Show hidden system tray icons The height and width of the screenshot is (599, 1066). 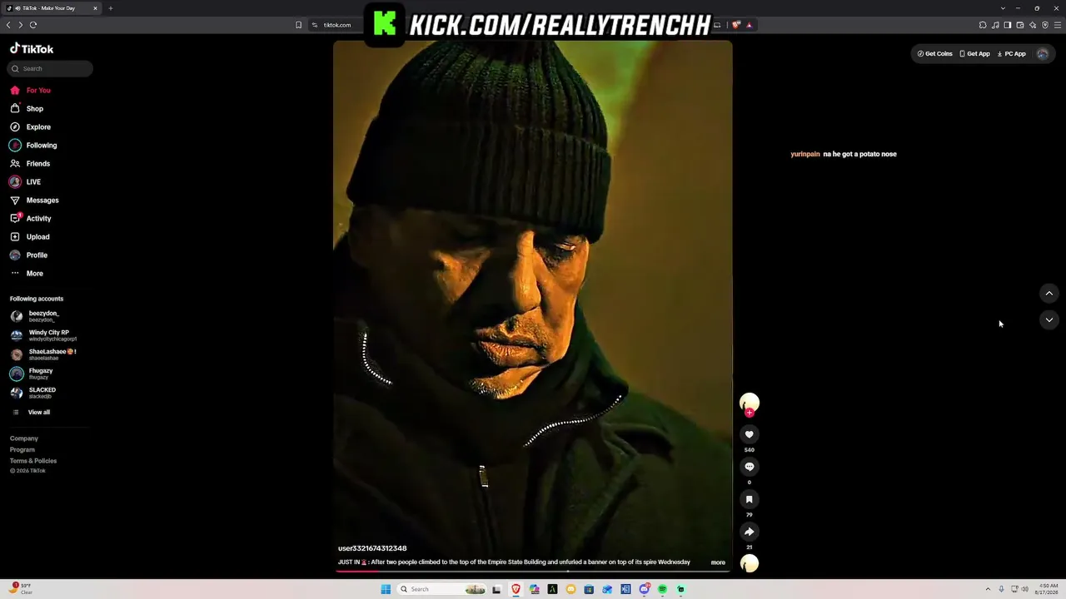988,589
